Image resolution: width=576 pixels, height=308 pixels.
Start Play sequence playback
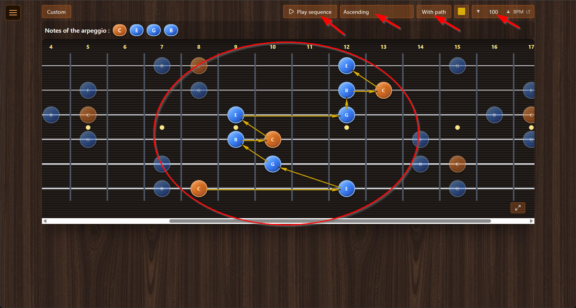[x=310, y=12]
